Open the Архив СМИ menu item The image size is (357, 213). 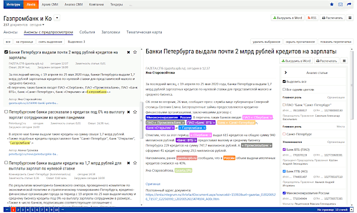click(50, 4)
